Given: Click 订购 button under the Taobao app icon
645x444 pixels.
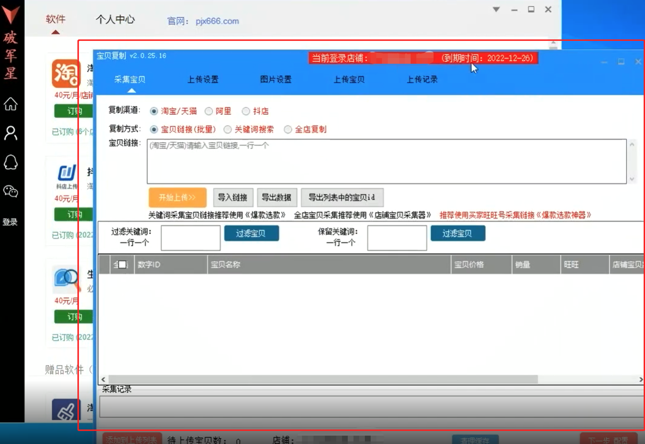Looking at the screenshot, I should (74, 111).
